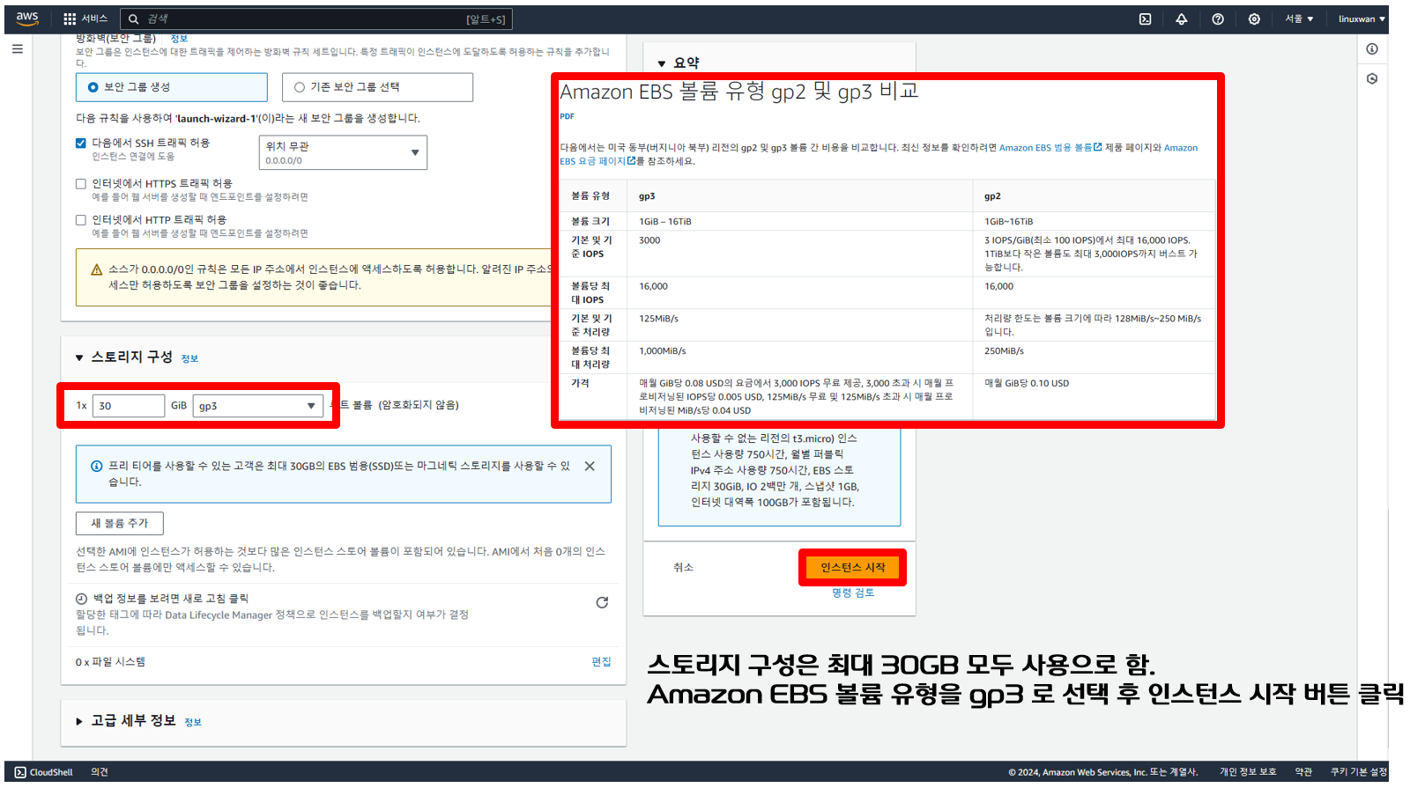Screen dimensions: 1410x788
Task: Open 정보 link beside 스토리지 구성
Action: tap(189, 359)
